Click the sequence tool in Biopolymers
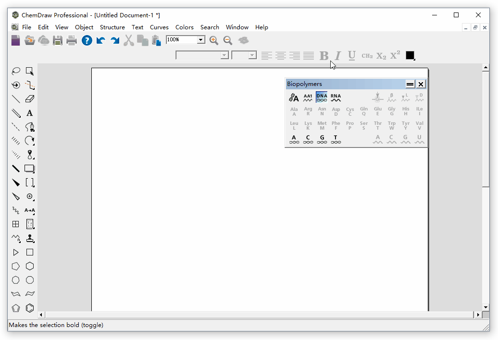Viewport: 498px width, 340px height. pyautogui.click(x=294, y=97)
